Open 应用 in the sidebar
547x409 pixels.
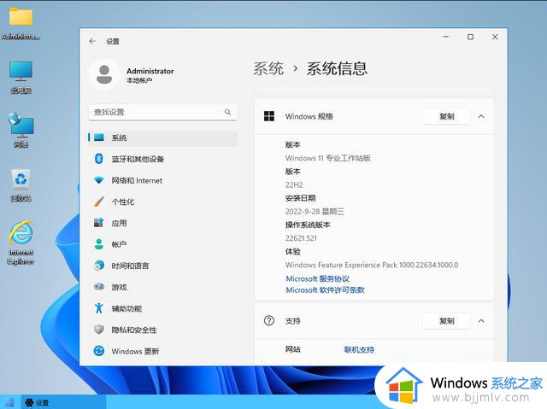click(163, 223)
